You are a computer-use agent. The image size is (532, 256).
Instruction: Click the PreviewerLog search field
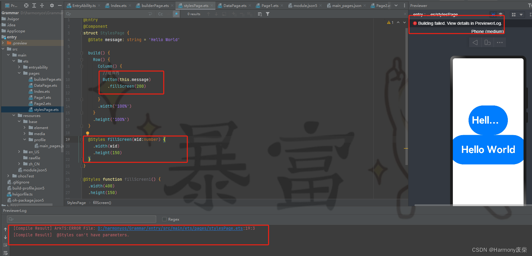click(82, 219)
